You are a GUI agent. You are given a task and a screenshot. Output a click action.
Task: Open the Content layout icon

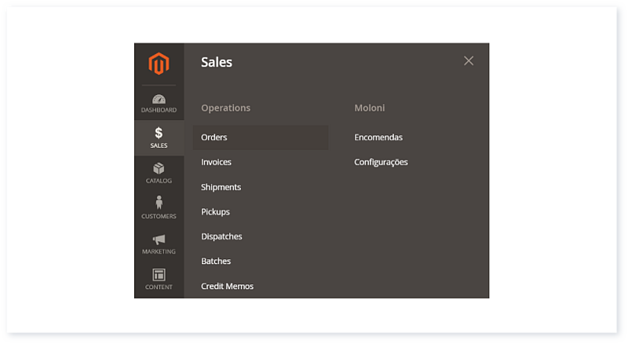tap(159, 275)
